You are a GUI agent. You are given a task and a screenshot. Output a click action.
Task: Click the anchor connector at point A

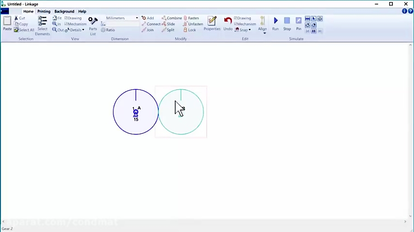pyautogui.click(x=136, y=113)
